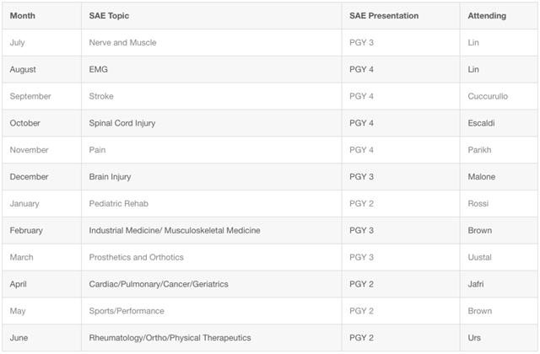This screenshot has width=540, height=354.
Task: Click the Prosthetics and Orthotics topic
Action: [x=136, y=257]
